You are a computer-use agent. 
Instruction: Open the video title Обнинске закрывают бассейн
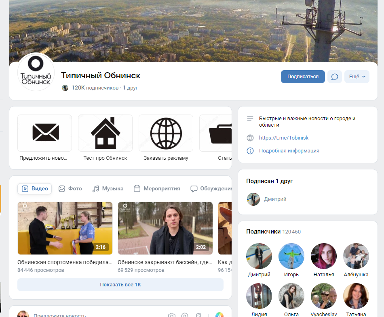click(x=165, y=262)
